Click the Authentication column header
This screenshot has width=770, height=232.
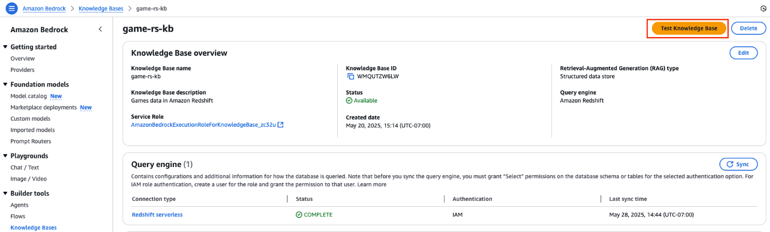[472, 199]
